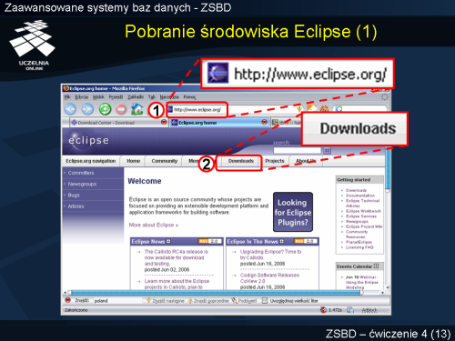Click the Znajdź find text field

117,301
